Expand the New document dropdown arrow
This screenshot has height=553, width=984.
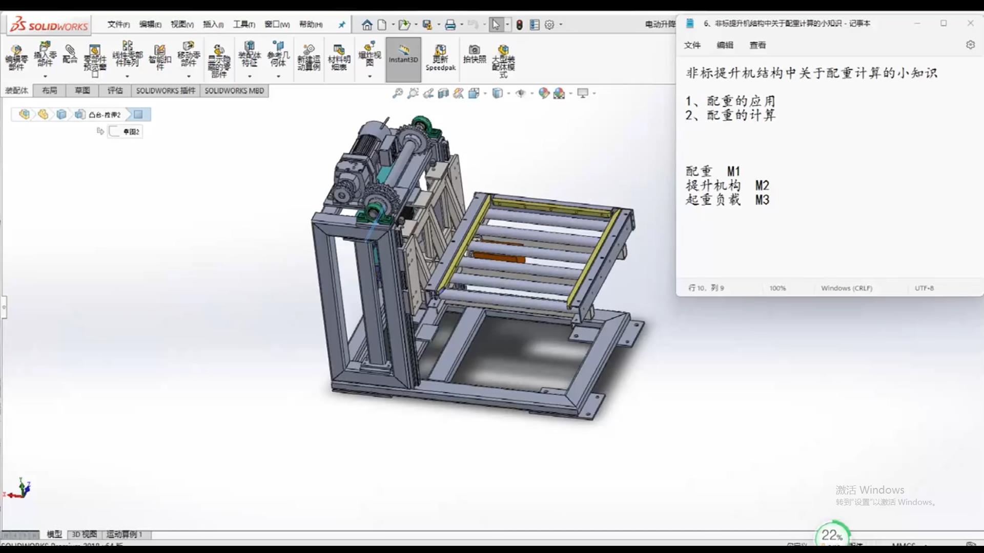(393, 25)
